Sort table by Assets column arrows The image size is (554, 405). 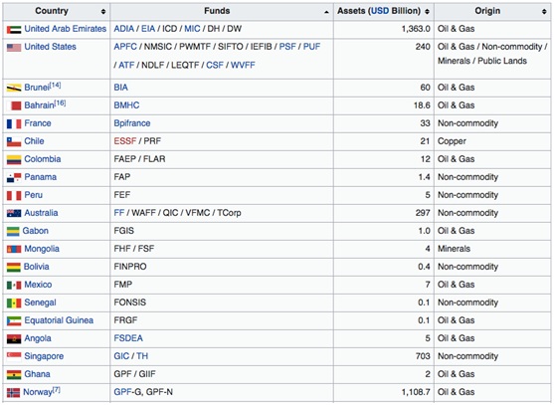pyautogui.click(x=427, y=12)
